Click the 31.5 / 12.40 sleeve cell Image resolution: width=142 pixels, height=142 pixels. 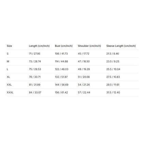click(113, 93)
